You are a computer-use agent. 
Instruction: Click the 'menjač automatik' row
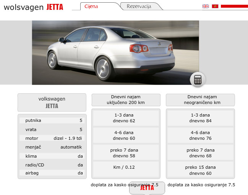coord(52,147)
